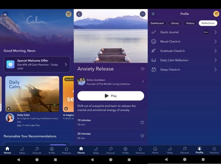The image size is (221, 164).
Task: Open settings gear on the Profile screen
Action: 153,14
